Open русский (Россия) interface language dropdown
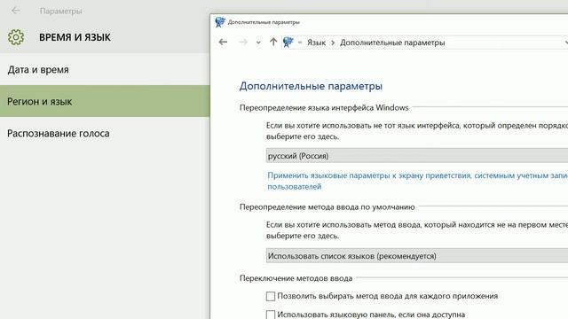The height and width of the screenshot is (319, 568). click(417, 156)
